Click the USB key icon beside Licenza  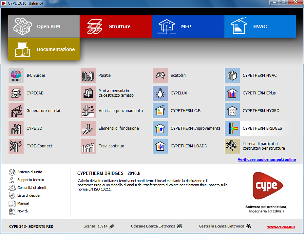pos(111,226)
